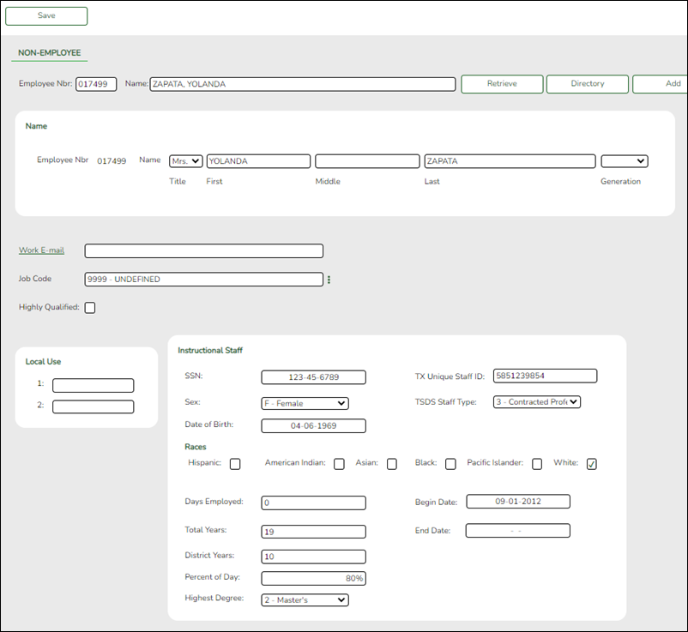Focus the End Date field
This screenshot has height=632, width=688.
[517, 531]
